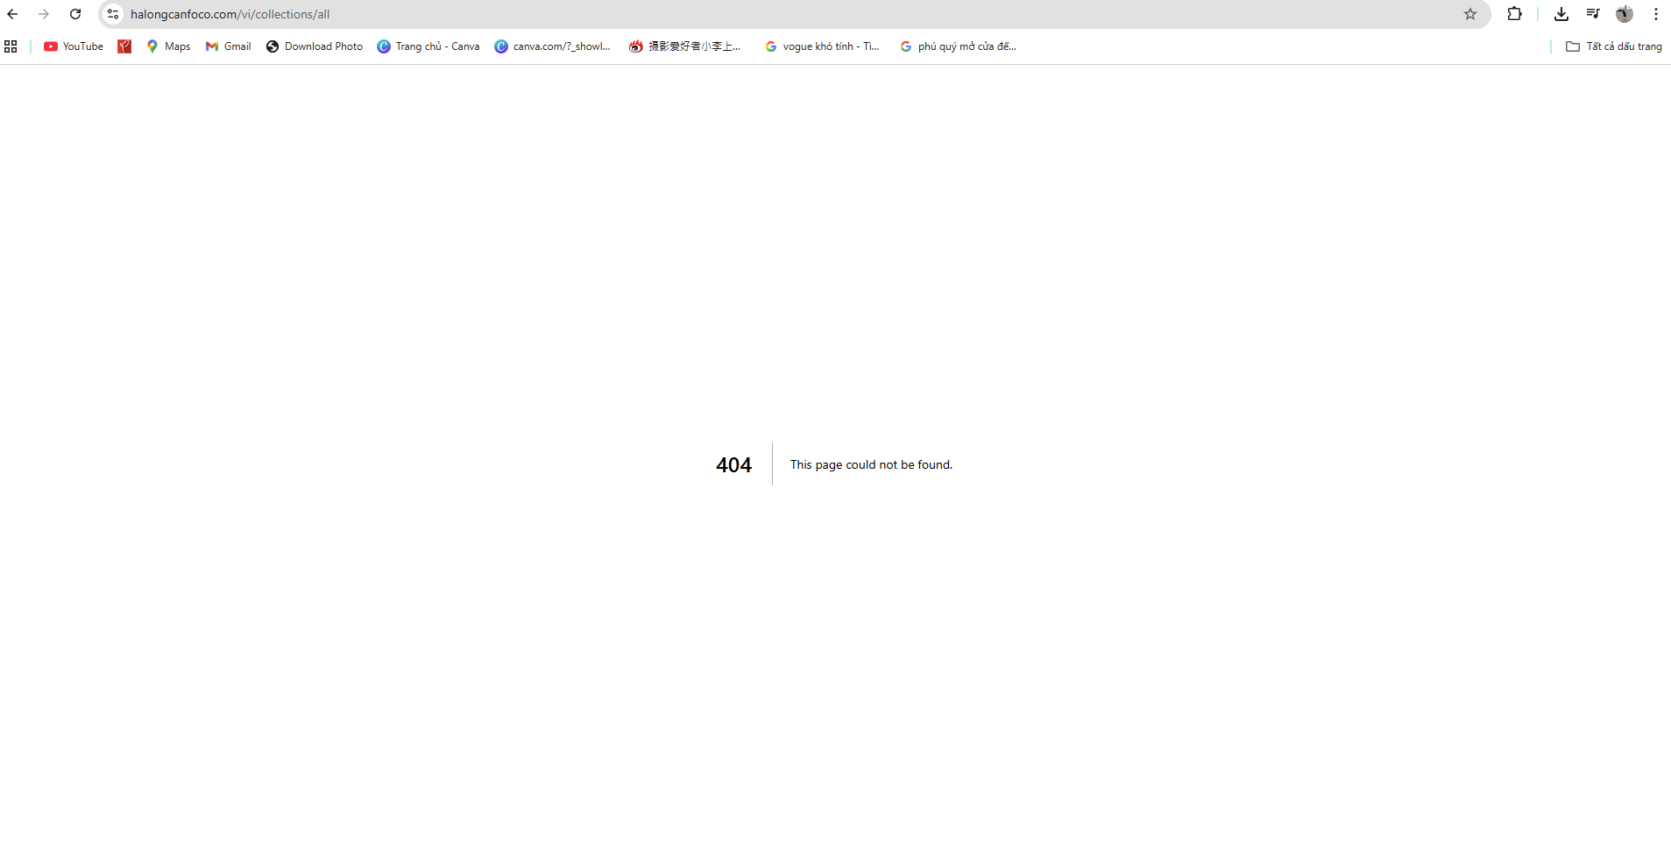The width and height of the screenshot is (1671, 842).
Task: Open the apps grid shortcut
Action: [11, 46]
